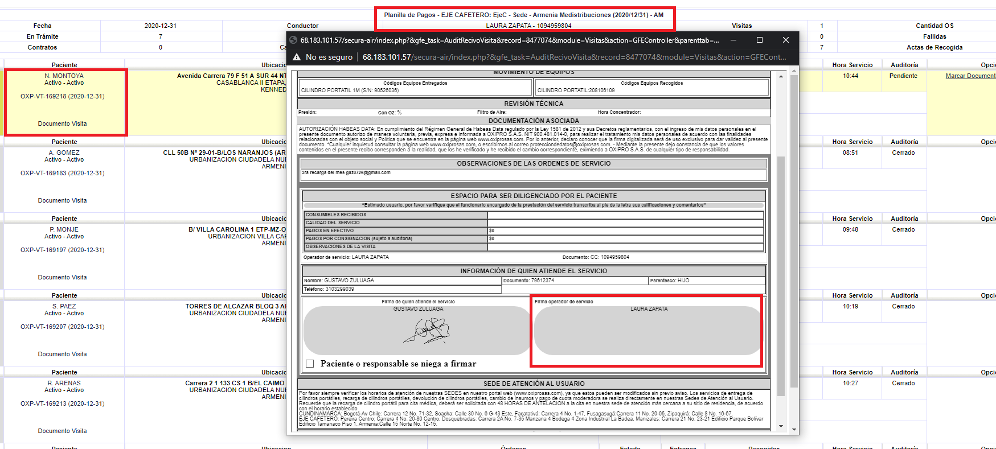The height and width of the screenshot is (449, 996).
Task: Click 'CILINDRO PORTATIL 1M' delivered equipment entry
Action: (350, 90)
